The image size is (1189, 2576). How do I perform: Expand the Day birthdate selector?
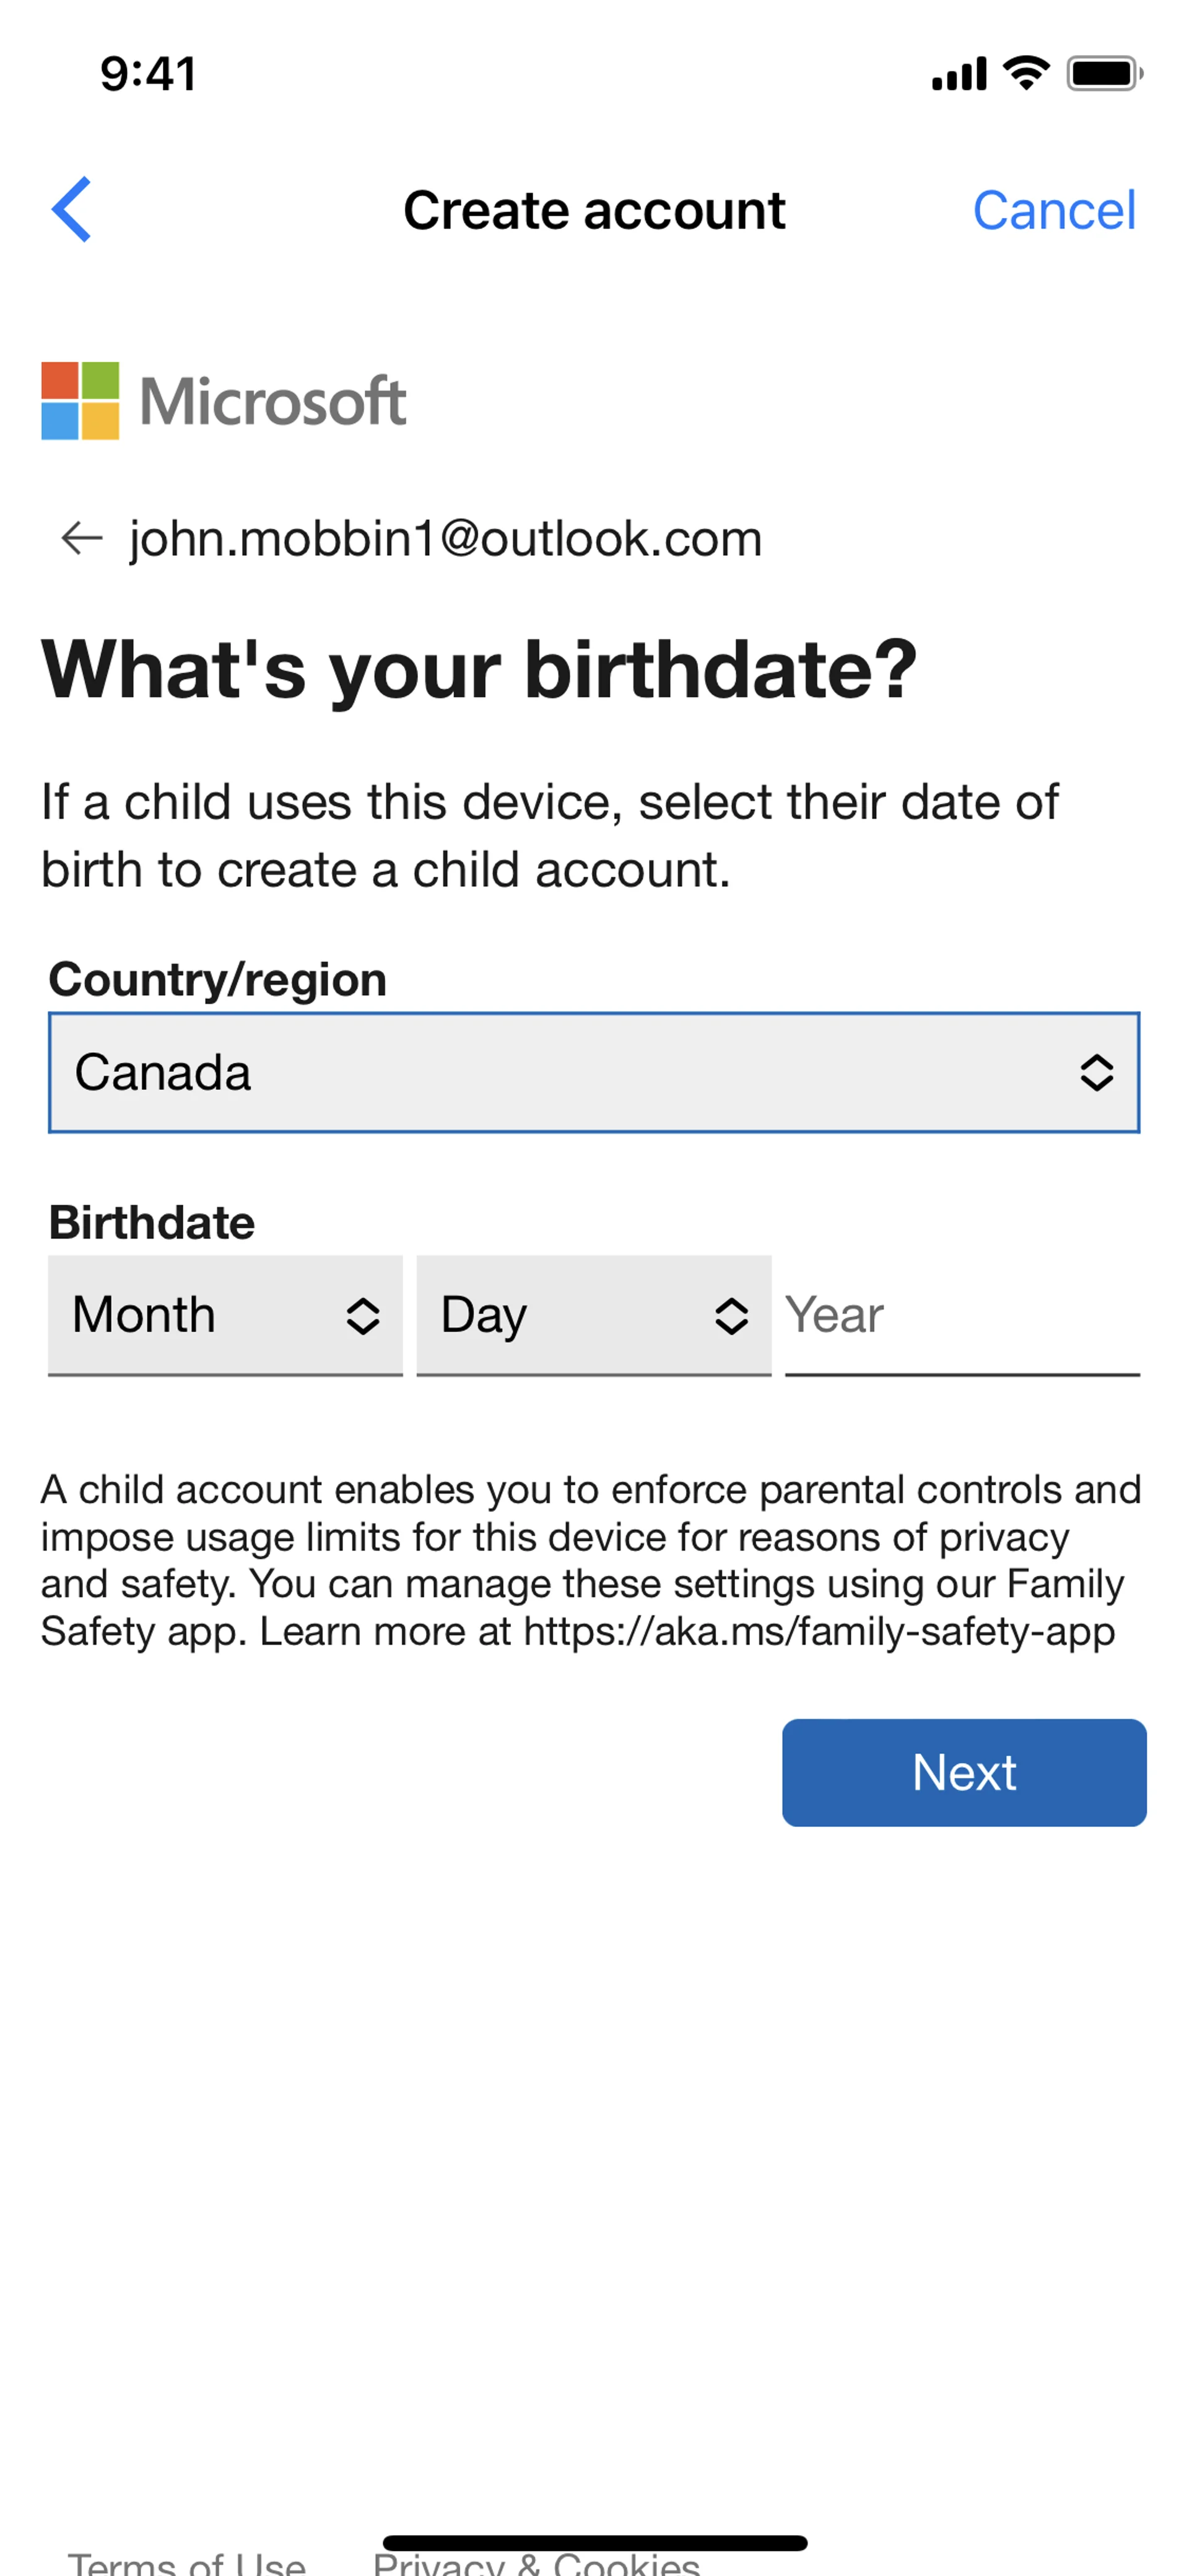(x=593, y=1315)
